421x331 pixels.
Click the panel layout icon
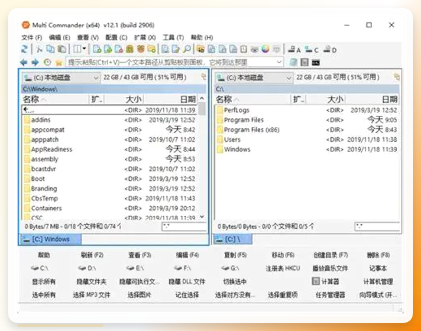coord(77,49)
